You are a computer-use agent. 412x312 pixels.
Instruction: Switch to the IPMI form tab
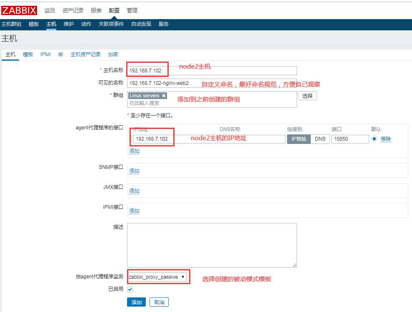click(45, 54)
